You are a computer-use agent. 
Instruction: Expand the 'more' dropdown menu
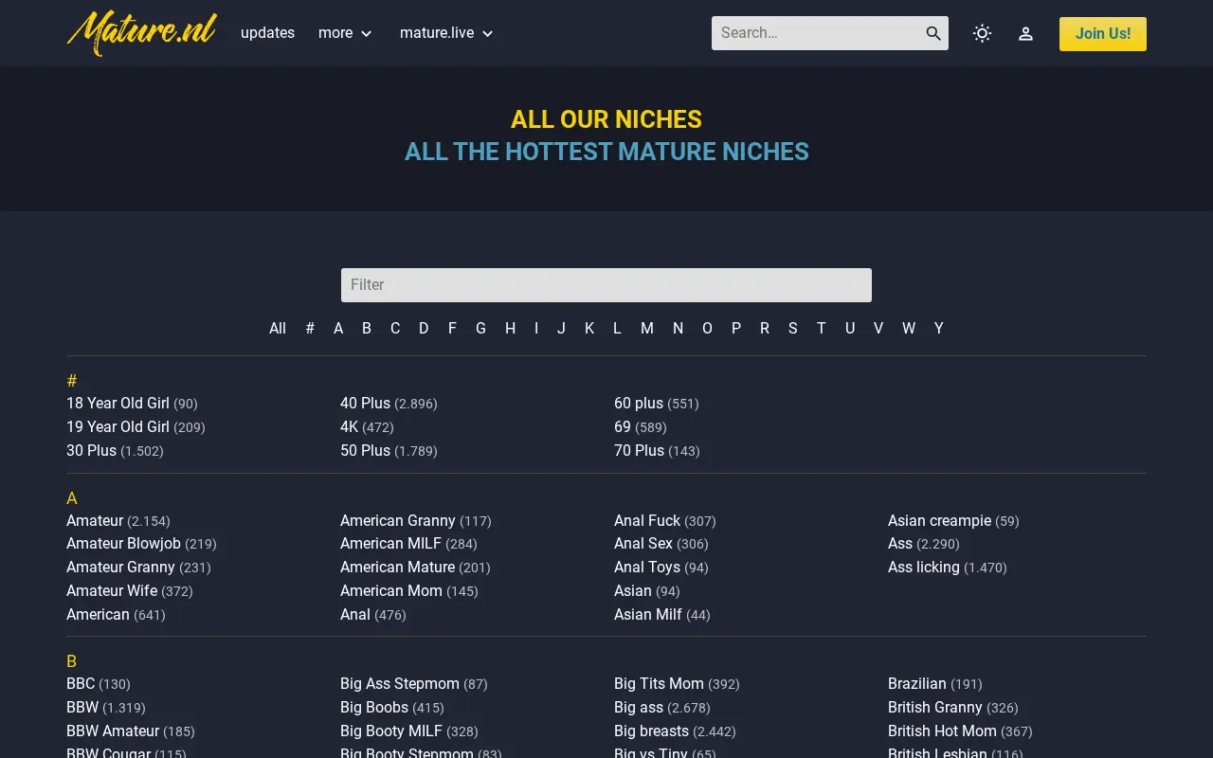click(x=346, y=33)
